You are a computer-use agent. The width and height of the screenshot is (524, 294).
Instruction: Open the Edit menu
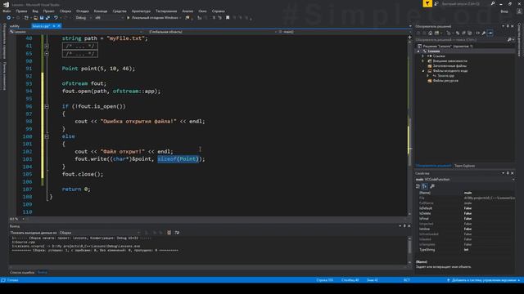(x=21, y=11)
